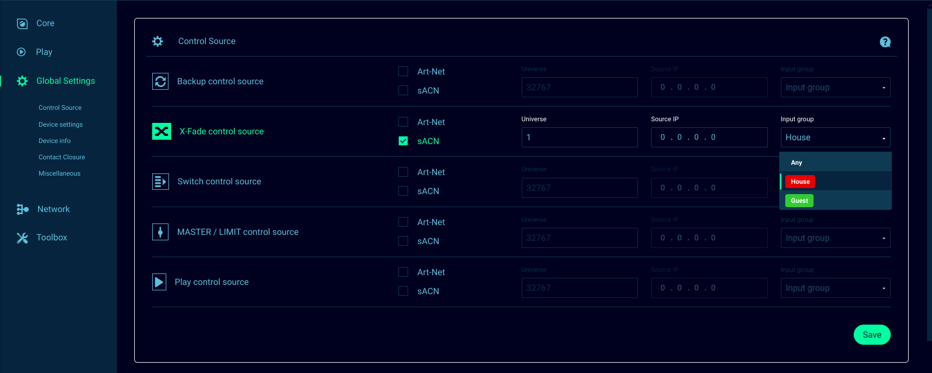Open the Network section icon

[x=22, y=209]
